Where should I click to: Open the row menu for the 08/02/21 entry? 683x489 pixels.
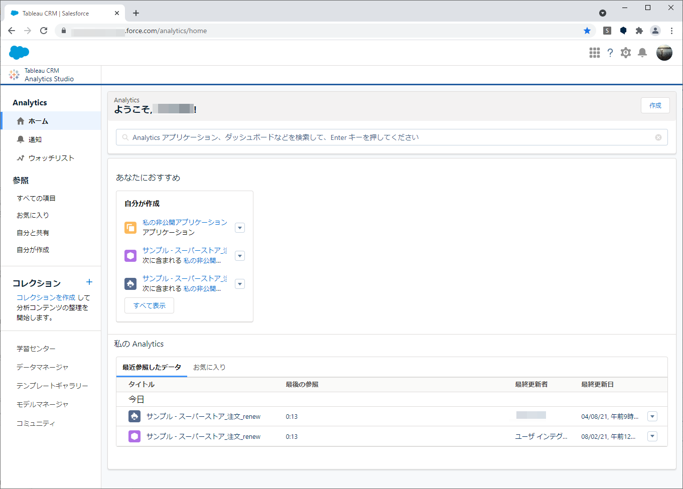(652, 436)
